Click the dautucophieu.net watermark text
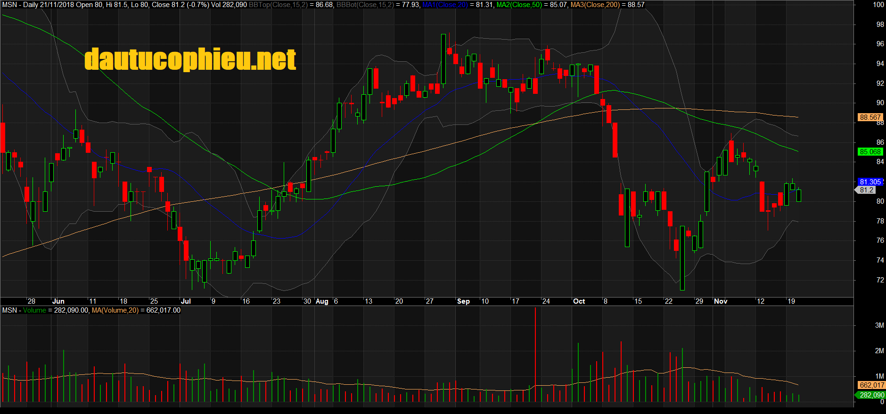 point(190,59)
